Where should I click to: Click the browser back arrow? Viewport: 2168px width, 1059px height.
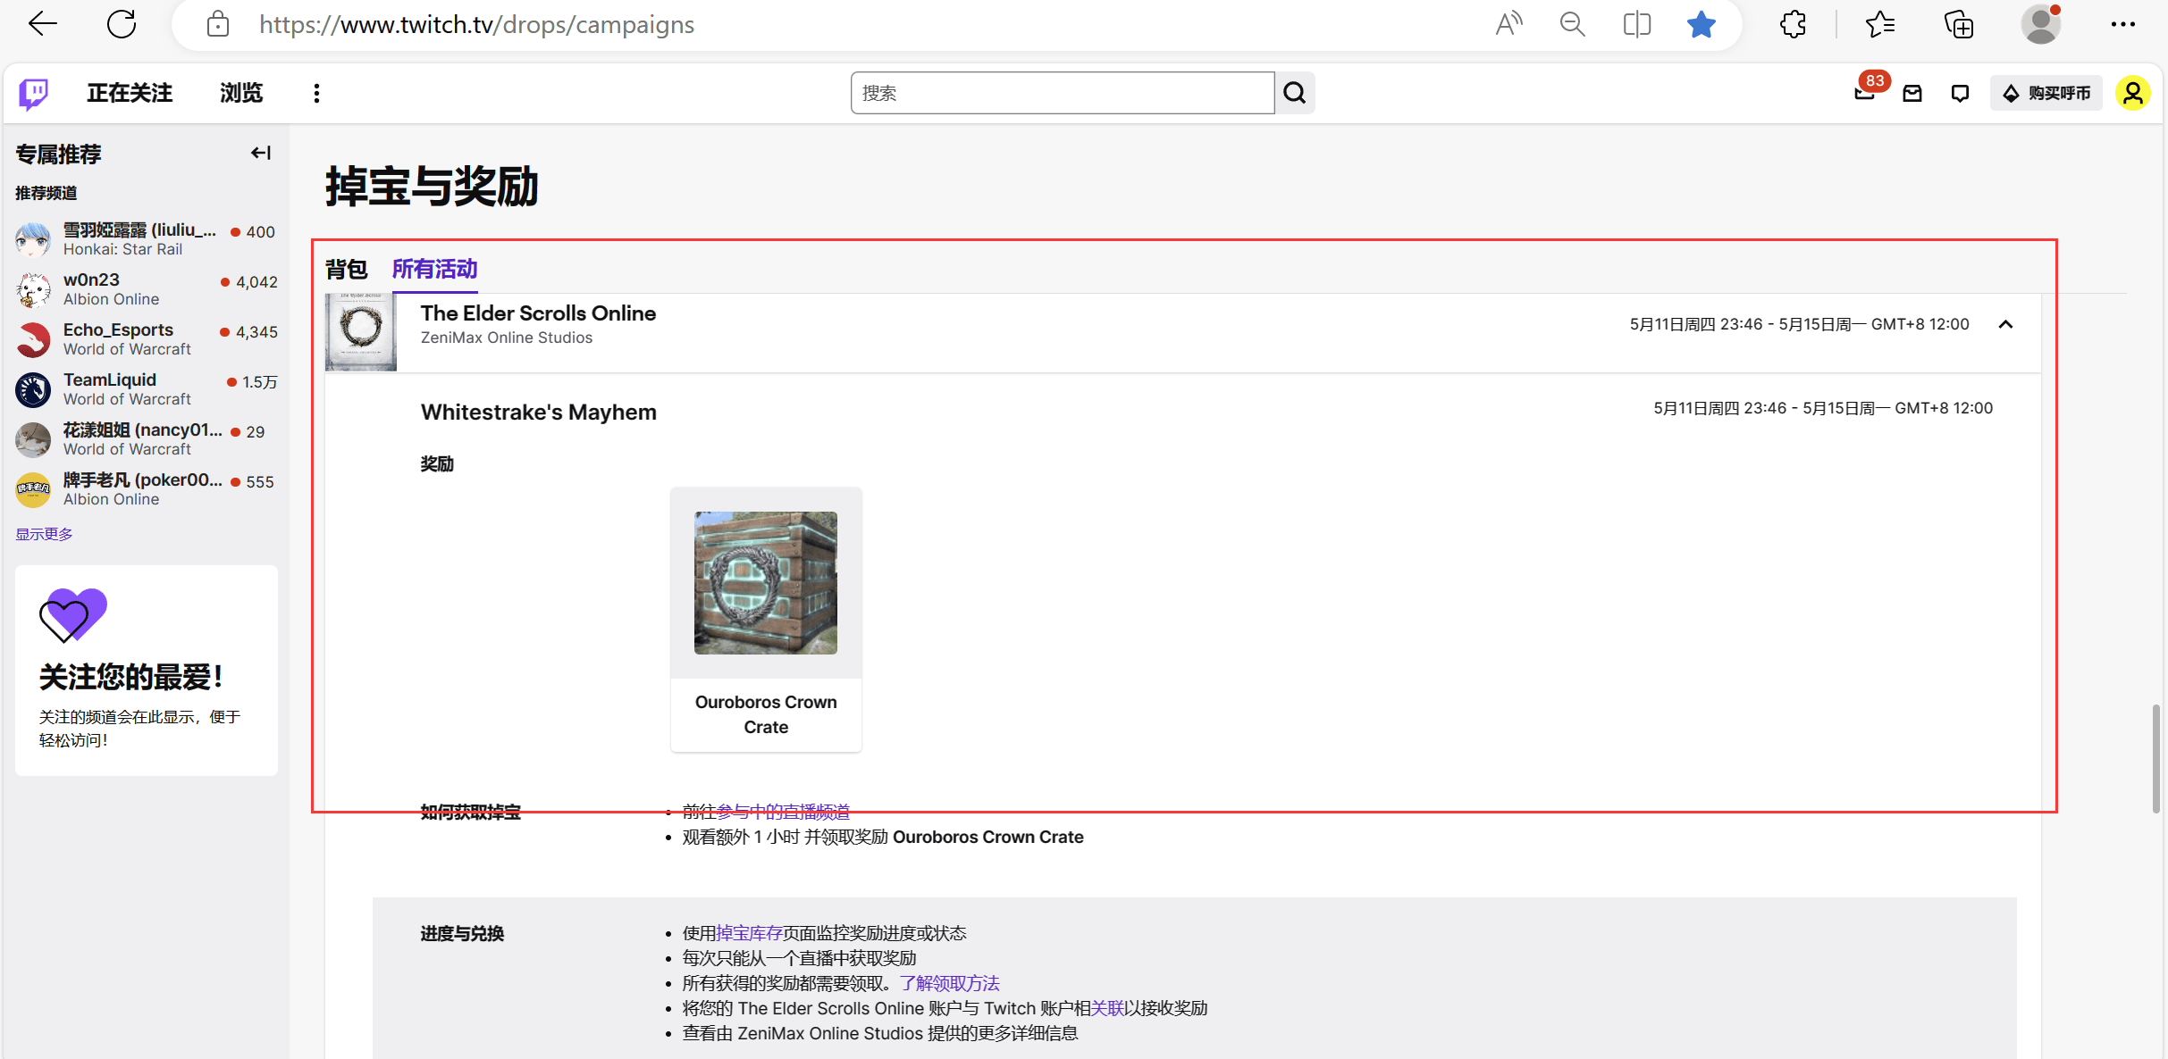pyautogui.click(x=42, y=24)
